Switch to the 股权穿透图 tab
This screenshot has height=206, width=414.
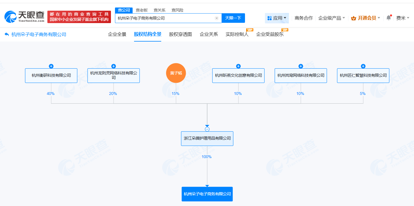(180, 34)
